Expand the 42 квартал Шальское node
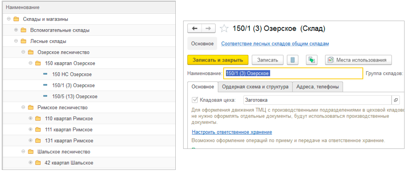 [30, 163]
